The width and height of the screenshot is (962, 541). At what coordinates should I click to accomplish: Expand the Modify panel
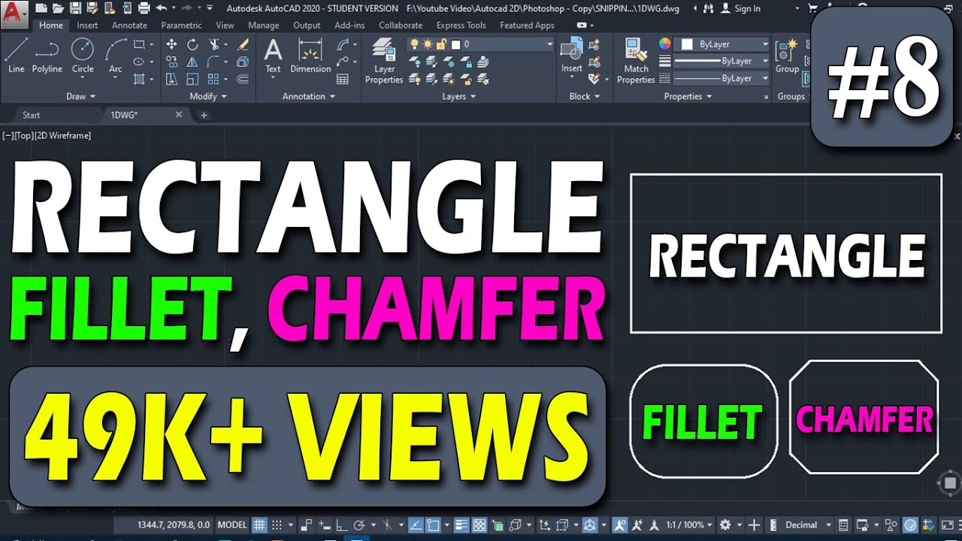[208, 96]
